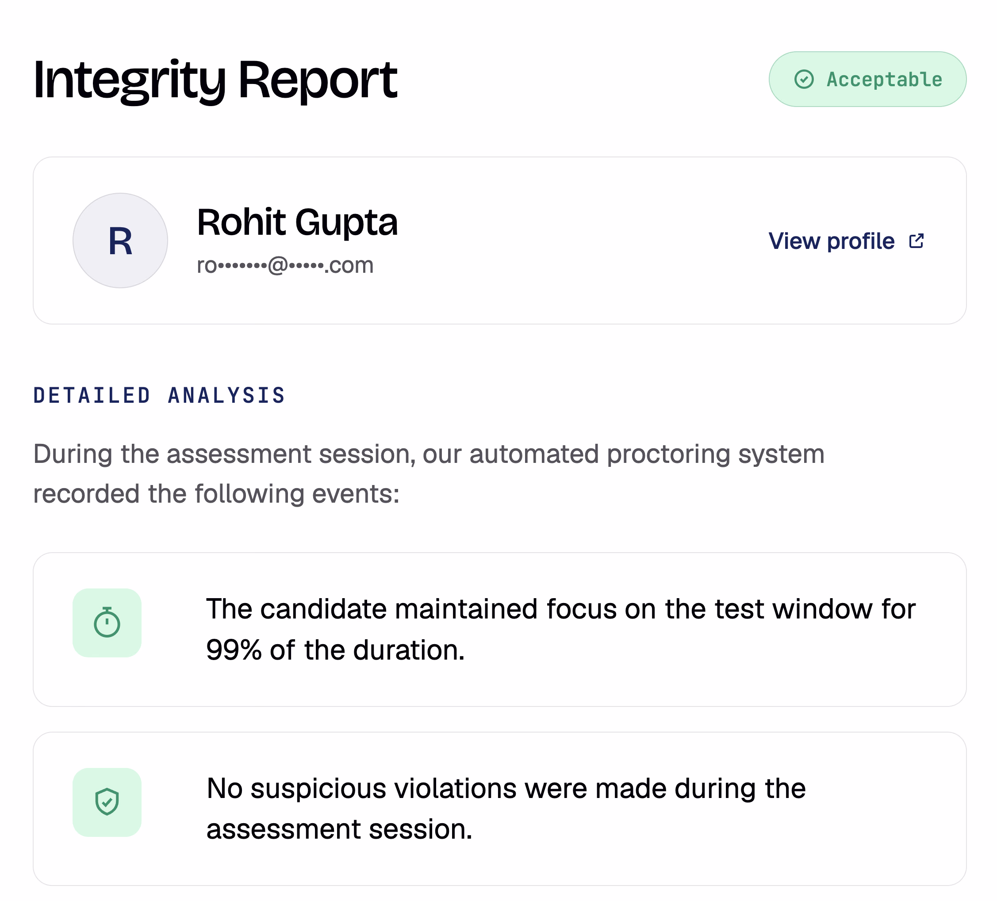Screen dimensions: 997x901
Task: Click the Acceptable status badge
Action: coord(867,79)
